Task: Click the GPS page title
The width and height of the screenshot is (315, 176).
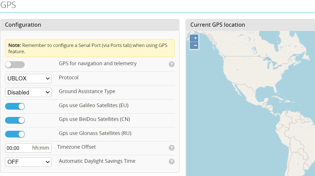Action: 8,5
